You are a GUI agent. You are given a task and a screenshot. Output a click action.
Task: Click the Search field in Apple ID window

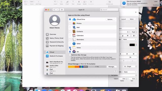[x=109, y=10]
